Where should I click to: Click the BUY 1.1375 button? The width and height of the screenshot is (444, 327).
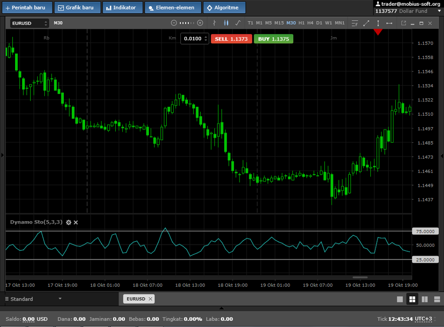point(273,39)
